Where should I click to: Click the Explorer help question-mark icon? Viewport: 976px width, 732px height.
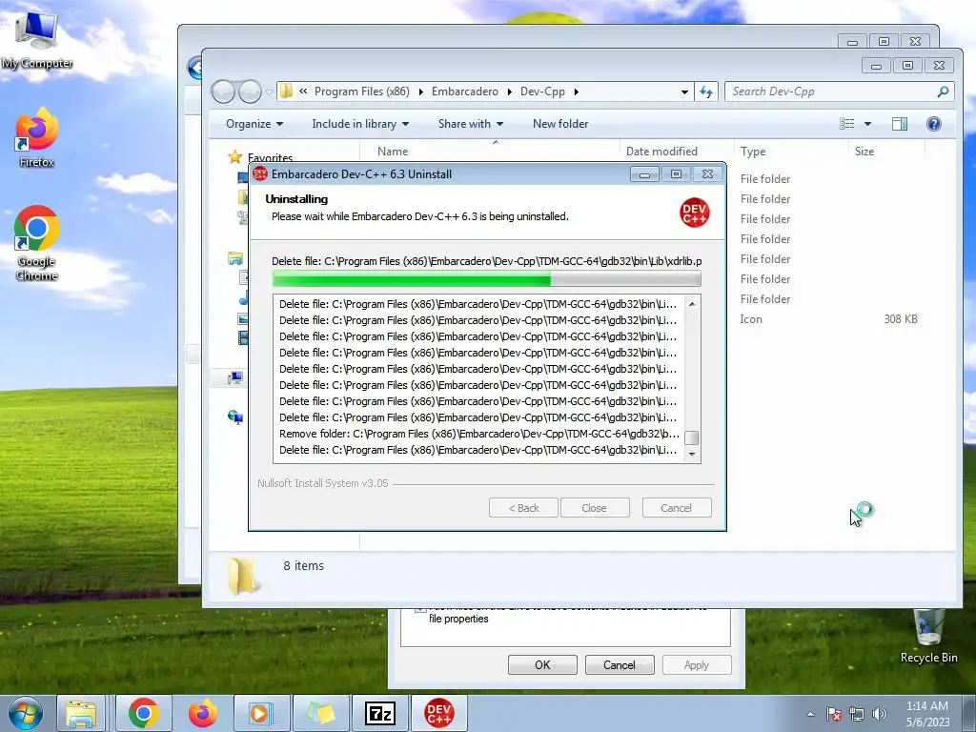tap(934, 124)
